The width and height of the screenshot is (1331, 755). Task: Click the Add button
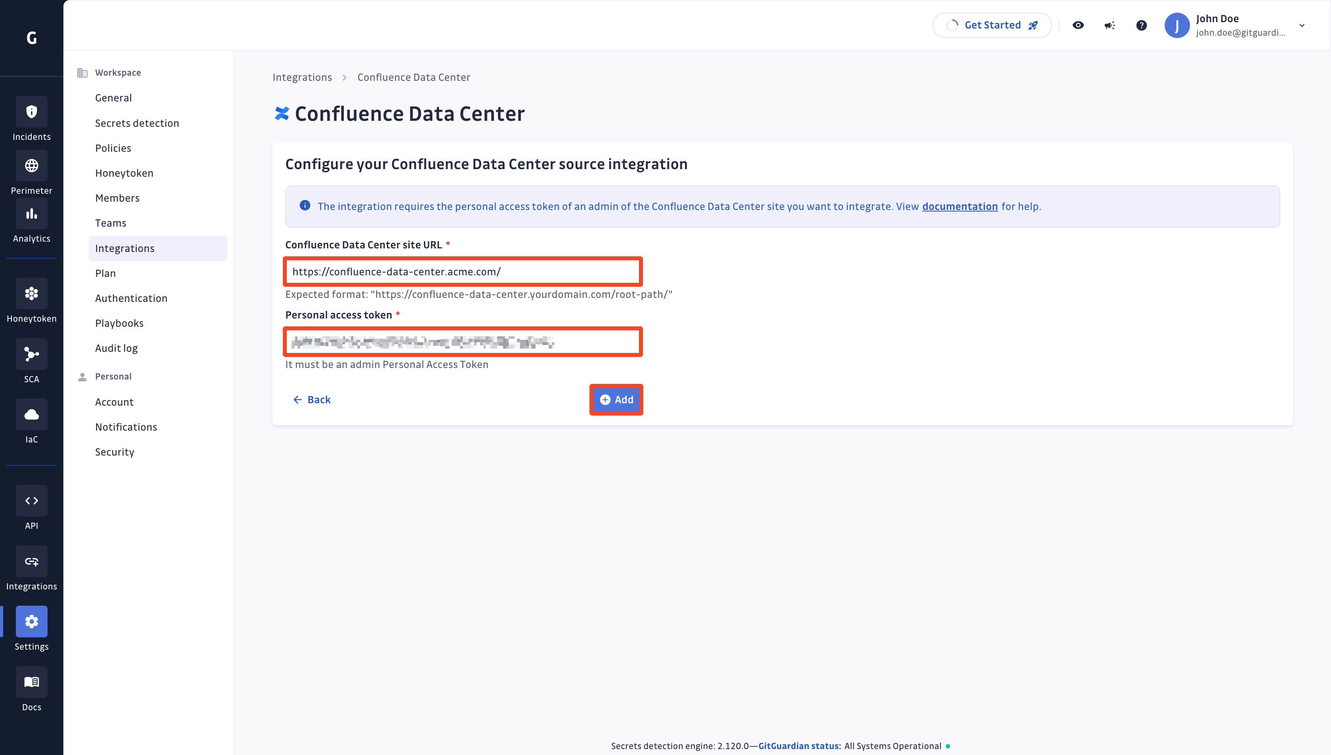[616, 400]
